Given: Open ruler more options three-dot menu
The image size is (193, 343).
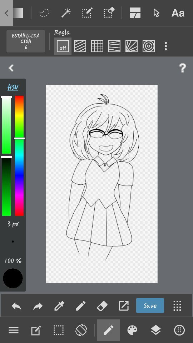Looking at the screenshot, I should click(x=166, y=46).
